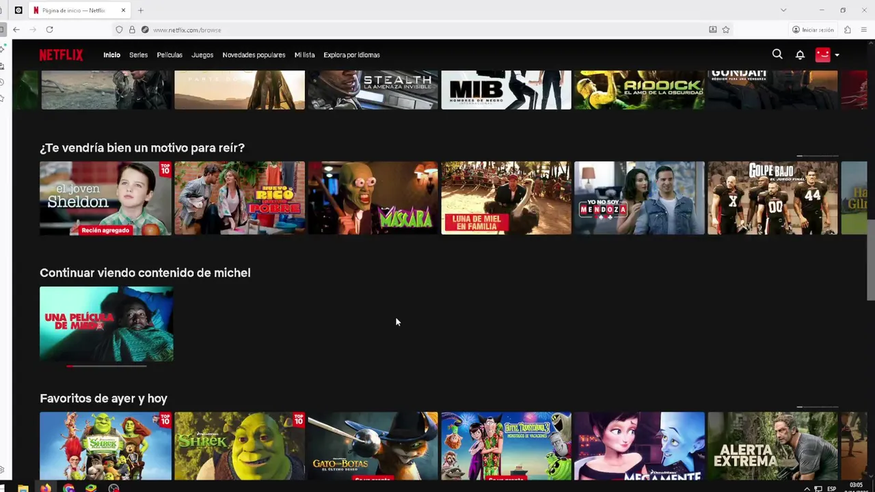Open La Máscara thumbnail
Screen dimensions: 875x492
[x=373, y=198]
